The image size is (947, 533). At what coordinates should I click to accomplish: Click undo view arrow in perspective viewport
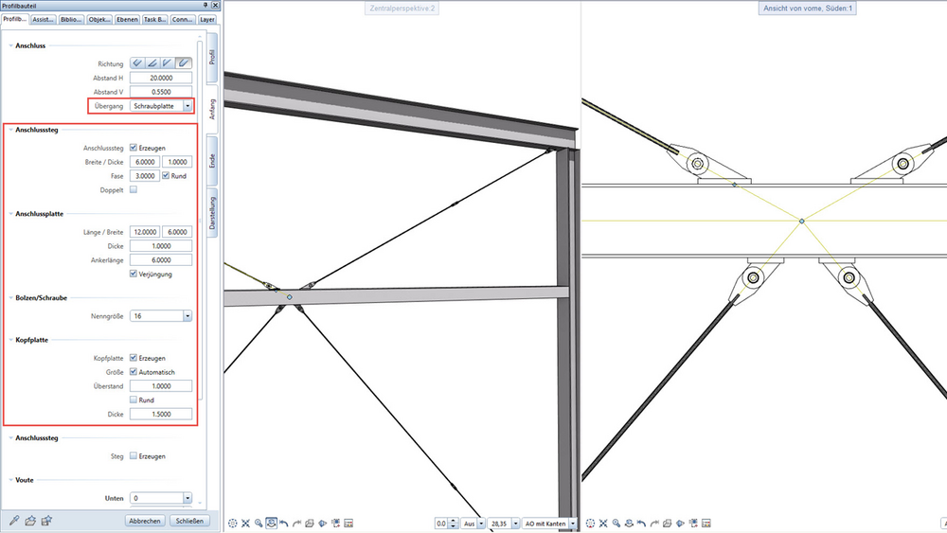(x=284, y=524)
